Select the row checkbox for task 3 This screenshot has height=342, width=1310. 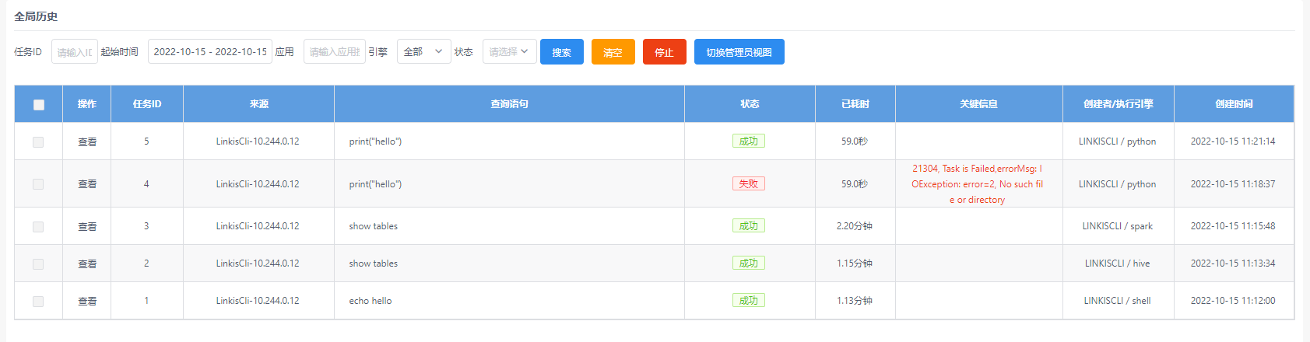38,227
